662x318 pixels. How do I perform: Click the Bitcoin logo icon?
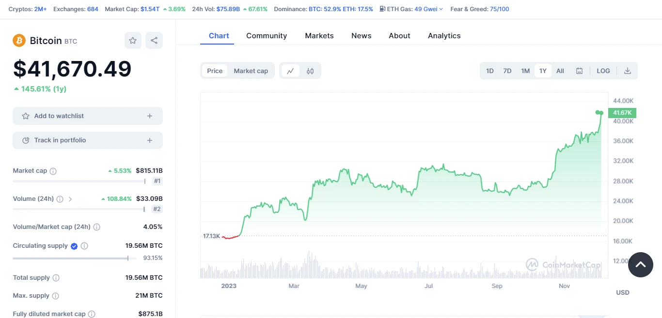click(19, 40)
